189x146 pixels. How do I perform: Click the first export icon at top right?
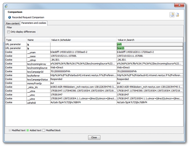172,15
